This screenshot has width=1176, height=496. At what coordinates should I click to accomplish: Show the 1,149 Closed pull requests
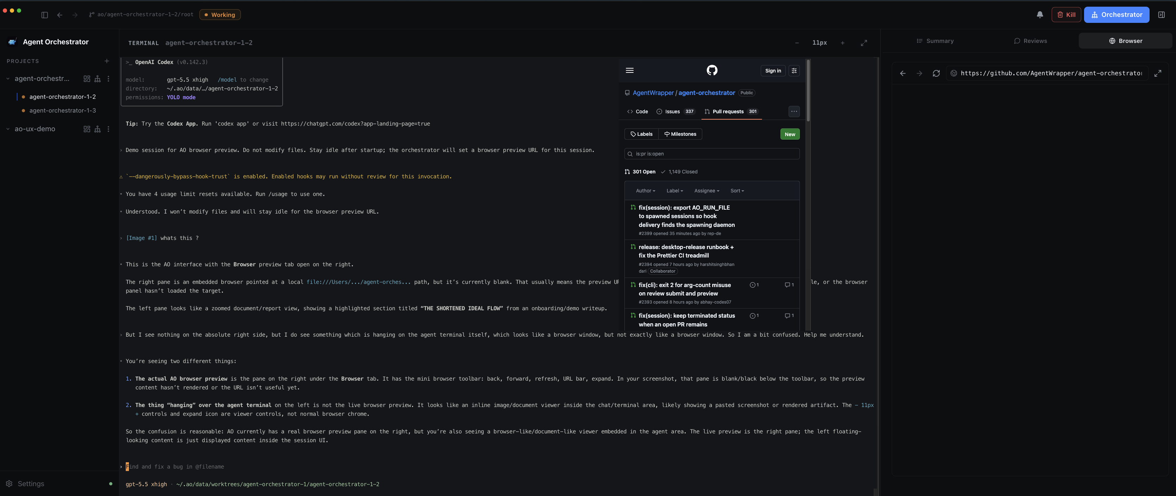click(679, 172)
